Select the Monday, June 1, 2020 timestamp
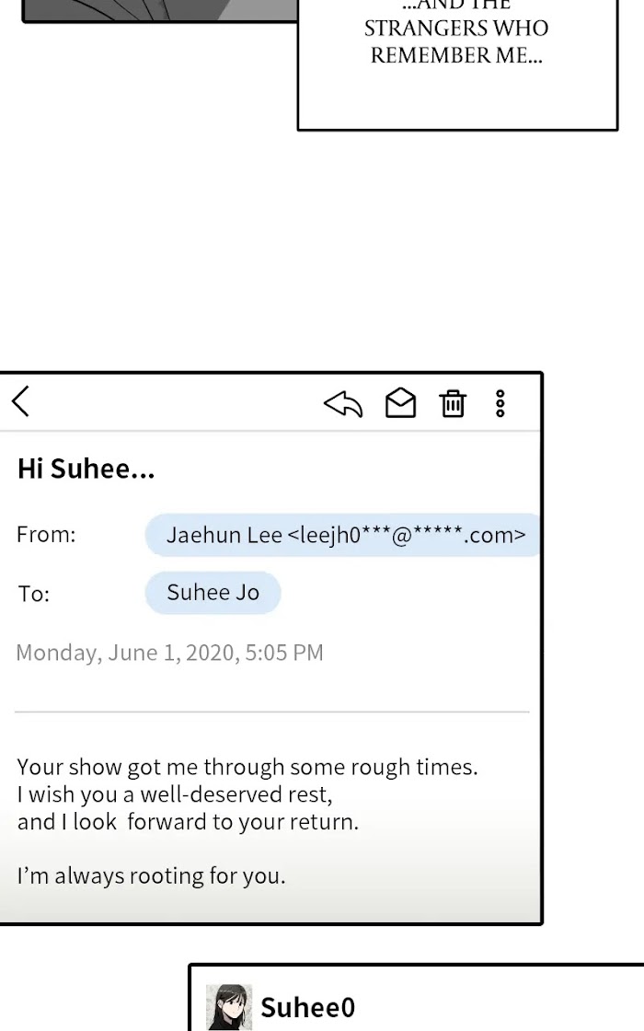The width and height of the screenshot is (644, 1031). 169,653
